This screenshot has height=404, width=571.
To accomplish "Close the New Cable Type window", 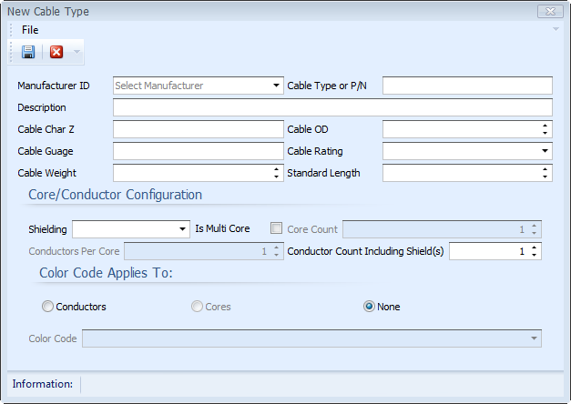I will tap(551, 12).
